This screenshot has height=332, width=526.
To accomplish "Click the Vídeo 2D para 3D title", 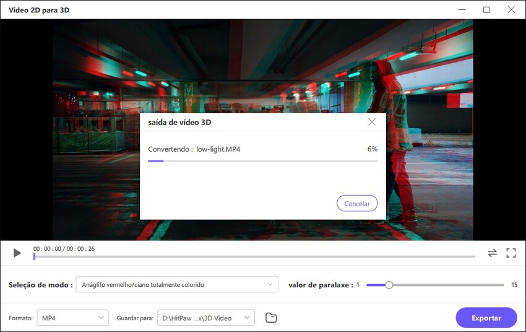I will coord(39,10).
